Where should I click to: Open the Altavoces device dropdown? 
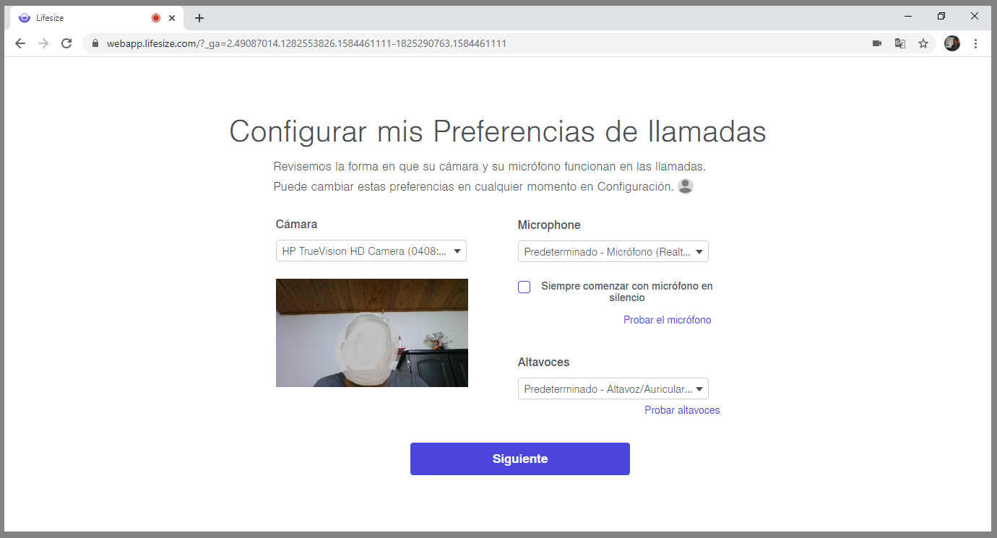coord(613,389)
